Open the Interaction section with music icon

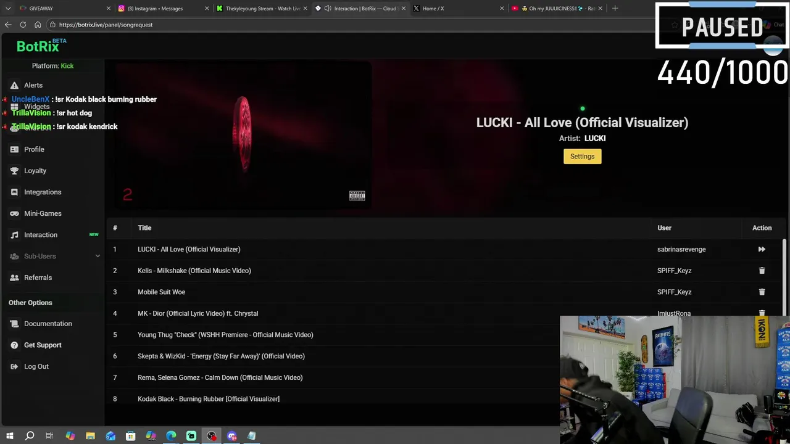pos(41,235)
